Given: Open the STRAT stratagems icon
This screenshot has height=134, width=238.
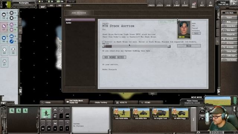Looking at the screenshot, I should point(185,4).
